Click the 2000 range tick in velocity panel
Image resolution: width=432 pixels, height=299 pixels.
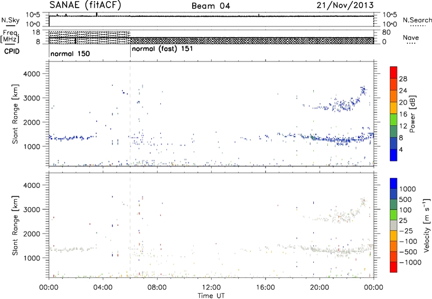[31, 234]
